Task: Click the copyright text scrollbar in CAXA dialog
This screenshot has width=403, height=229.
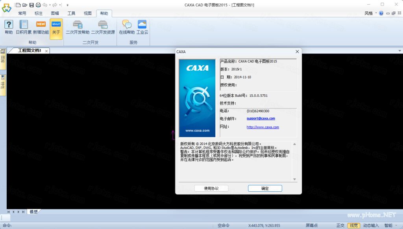Action: pyautogui.click(x=294, y=161)
